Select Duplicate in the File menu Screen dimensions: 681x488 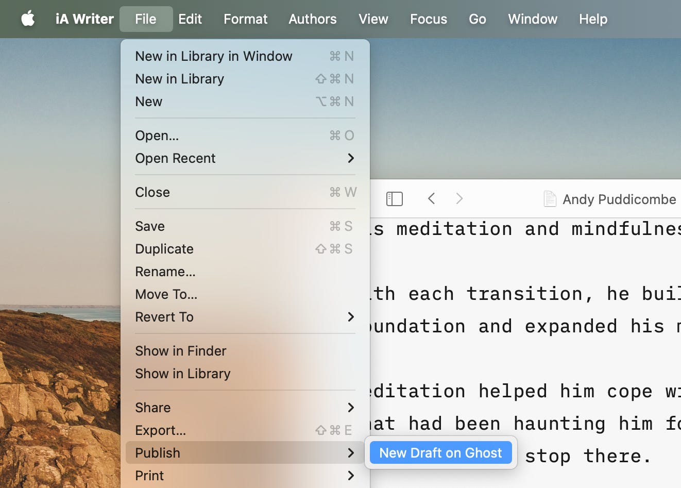(x=245, y=249)
